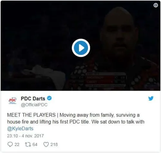Follow the @KyleDarts mention link

(x=20, y=129)
